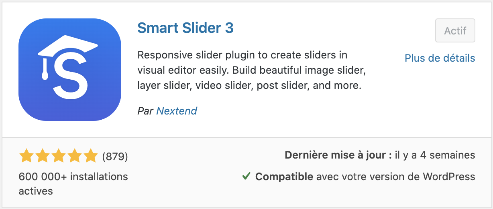This screenshot has height=209, width=493.
Task: Select the fourth rating star
Action: pyautogui.click(x=74, y=156)
